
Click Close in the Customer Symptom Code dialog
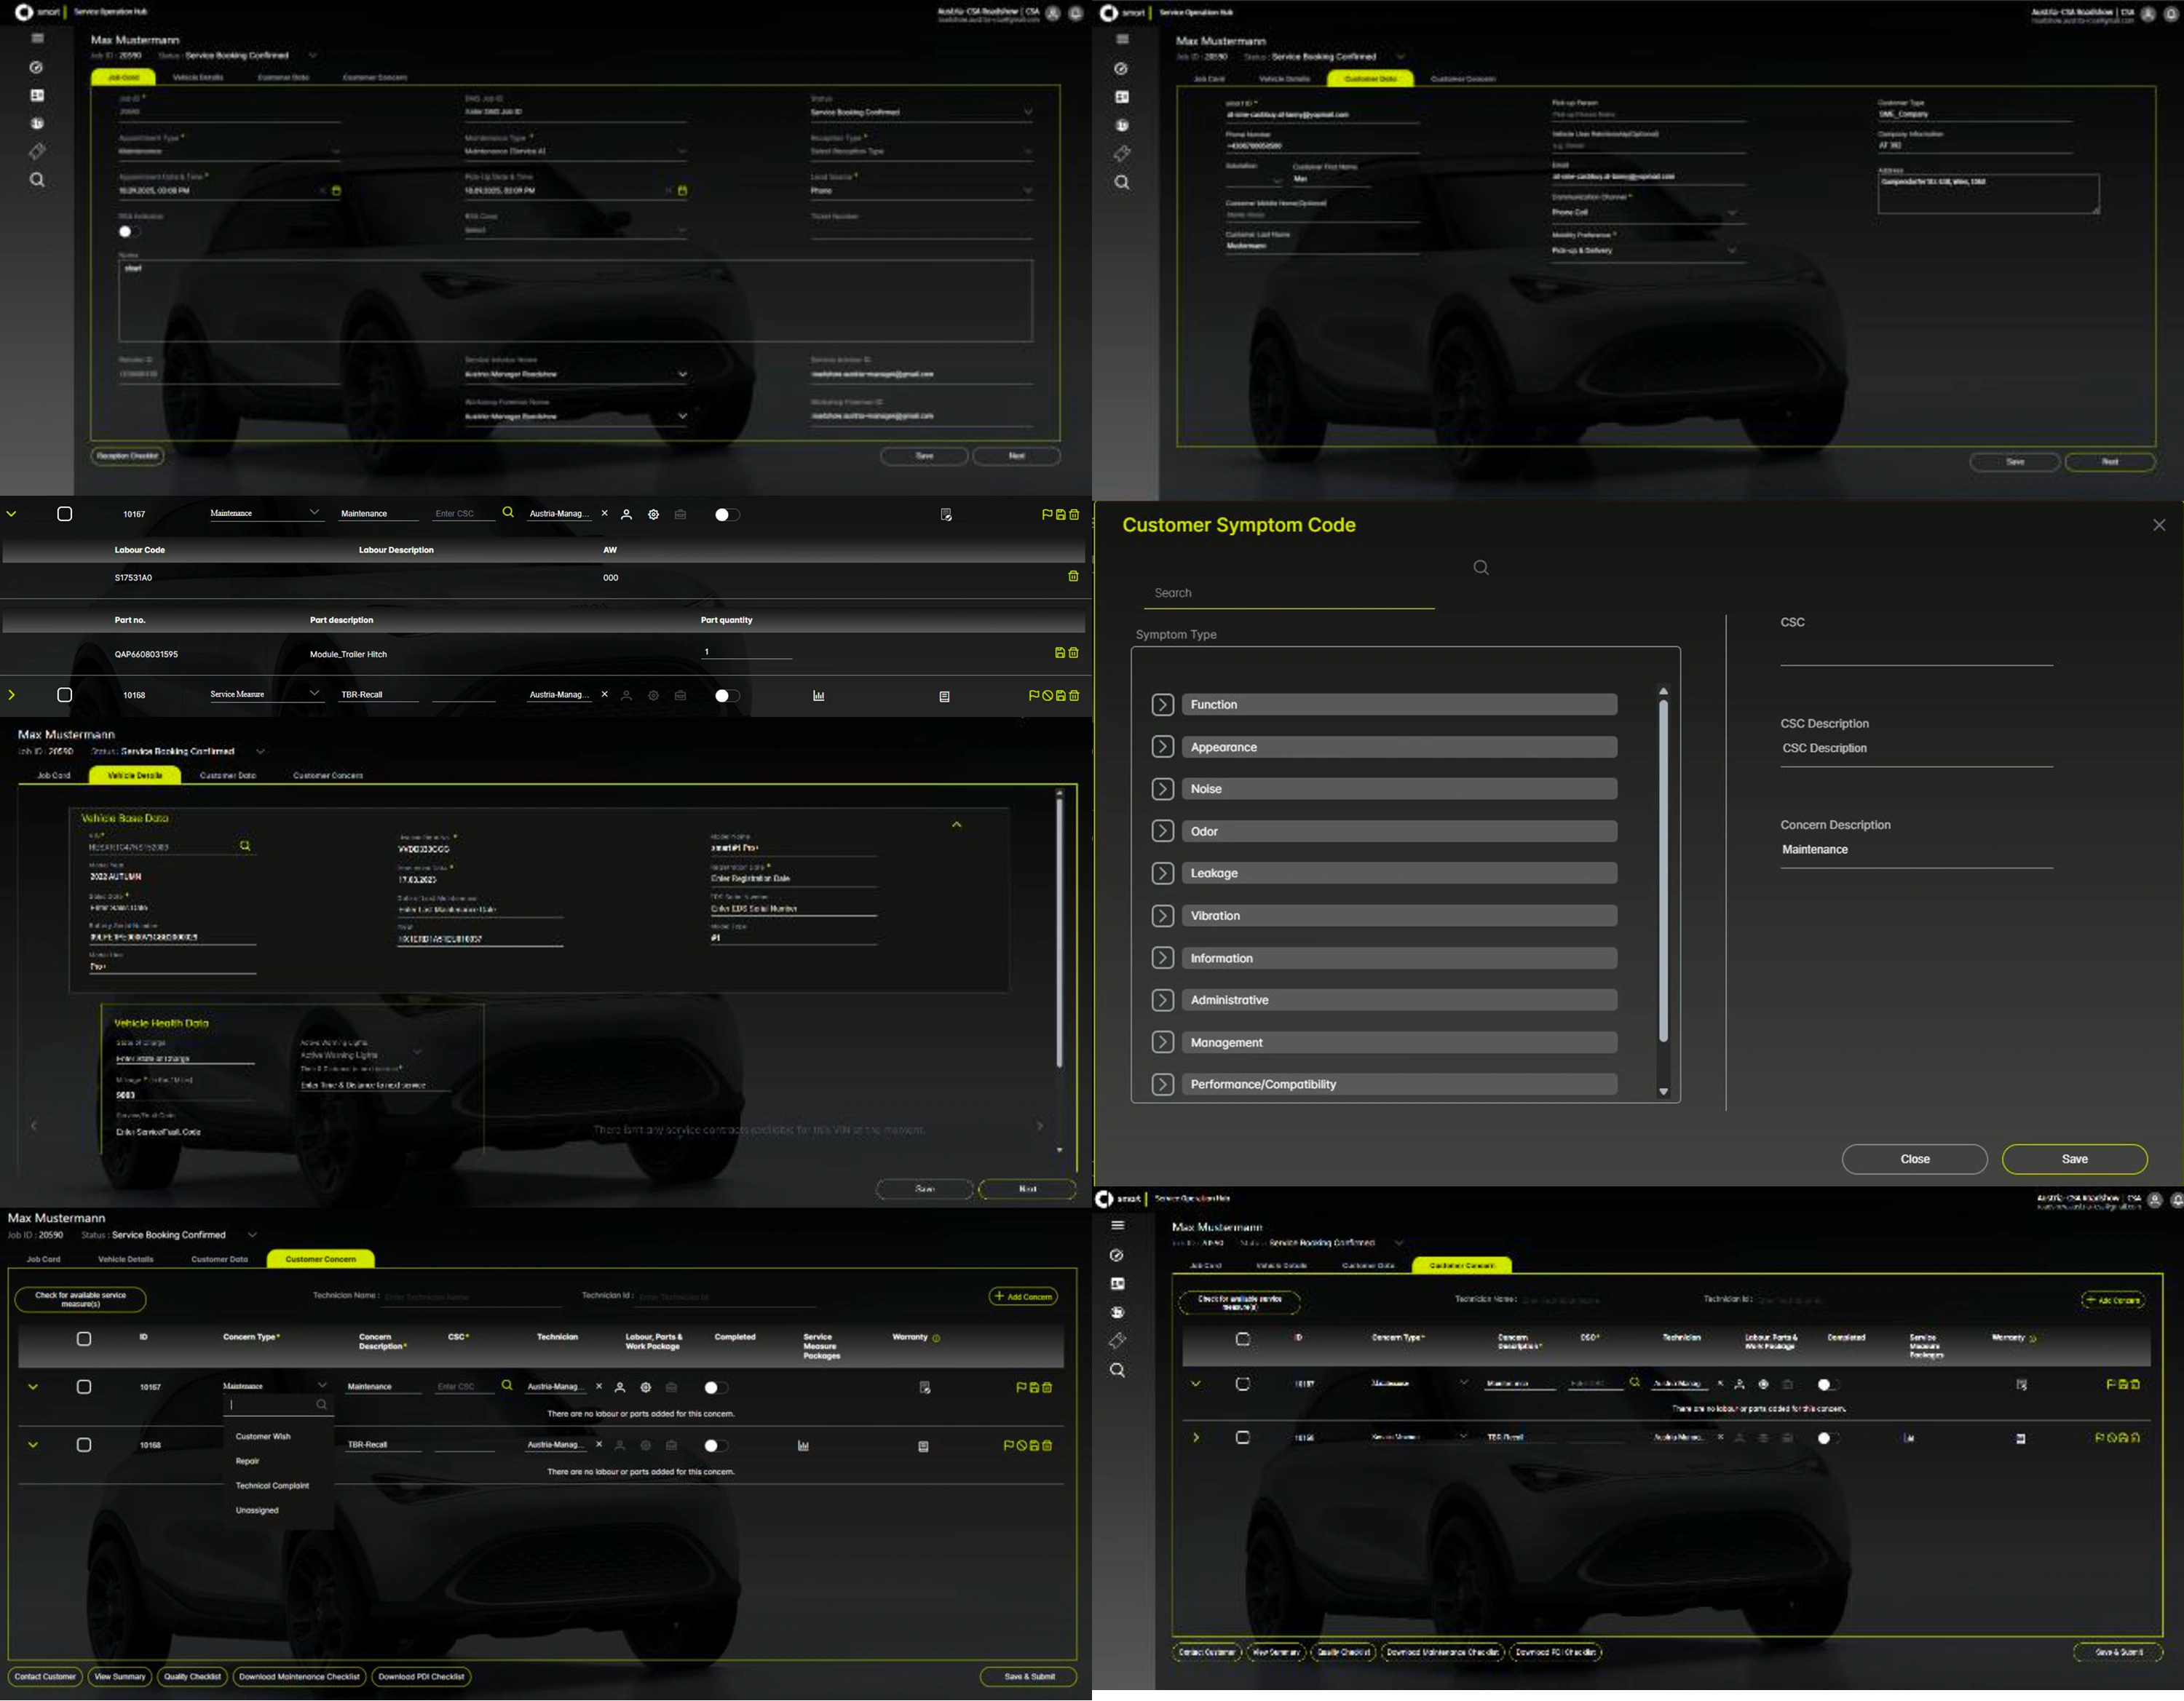pyautogui.click(x=1913, y=1159)
